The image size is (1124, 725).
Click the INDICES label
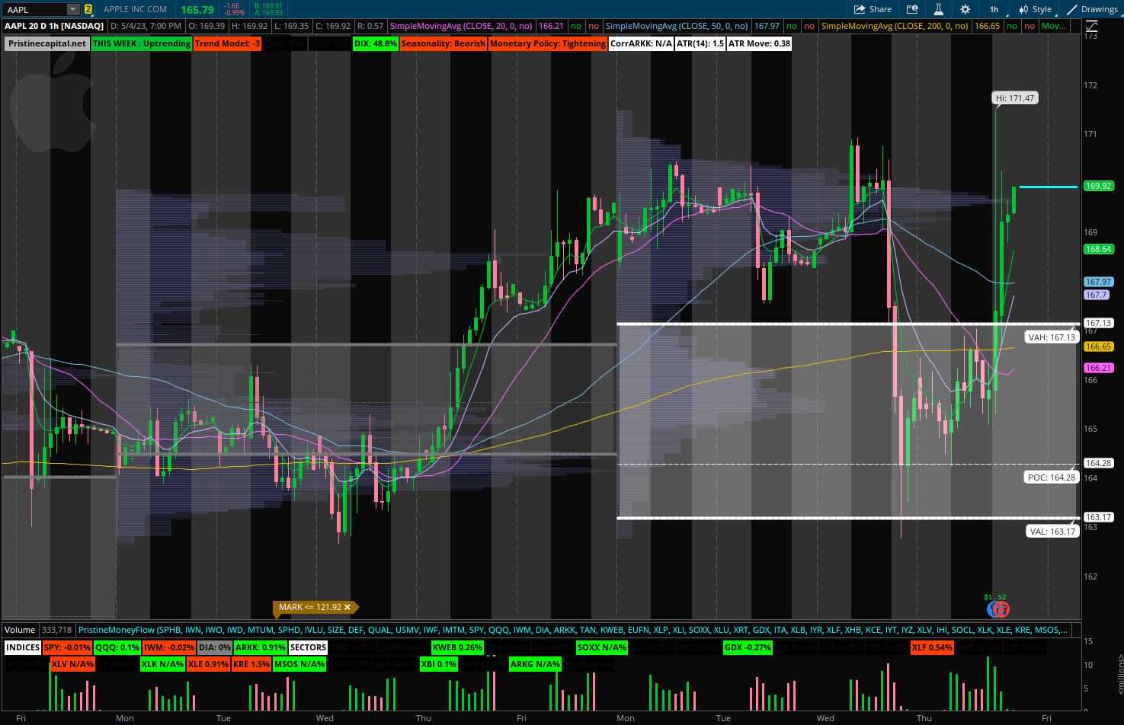coord(23,647)
